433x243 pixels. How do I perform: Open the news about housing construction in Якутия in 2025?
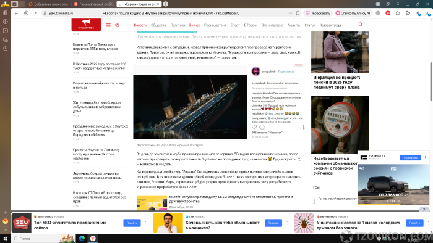100,66
